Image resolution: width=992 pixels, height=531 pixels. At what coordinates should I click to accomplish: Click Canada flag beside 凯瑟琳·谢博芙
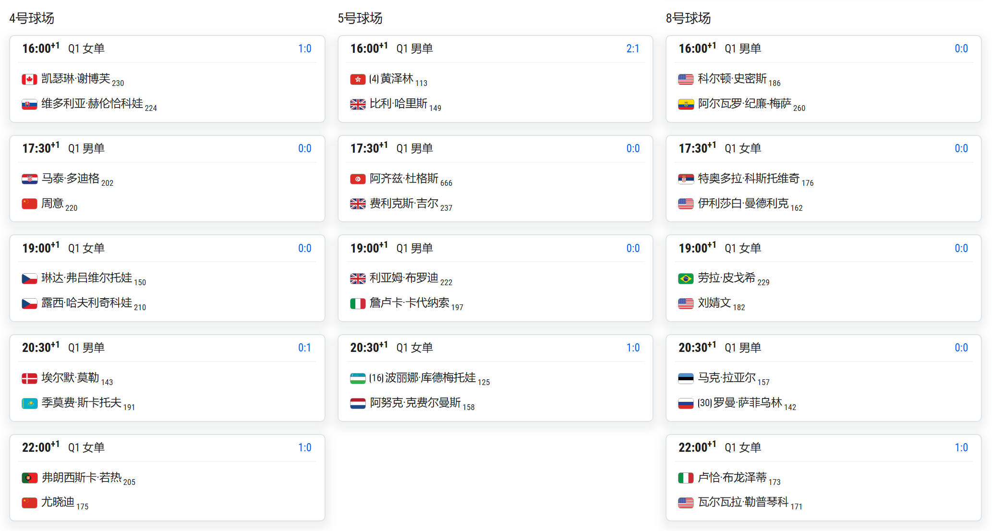[x=29, y=79]
